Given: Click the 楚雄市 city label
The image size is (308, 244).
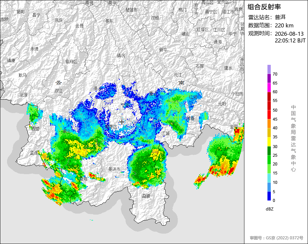Looking at the screenshot, I should click(x=132, y=10).
